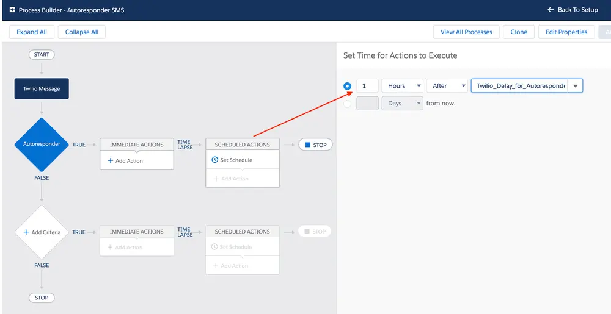
Task: Click the Process Builder logo icon
Action: point(12,10)
